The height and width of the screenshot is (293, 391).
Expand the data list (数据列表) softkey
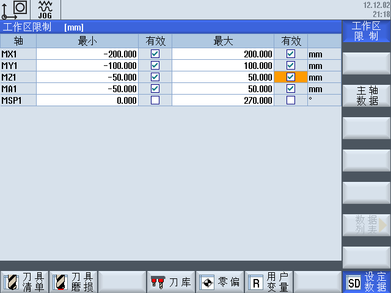(x=367, y=225)
